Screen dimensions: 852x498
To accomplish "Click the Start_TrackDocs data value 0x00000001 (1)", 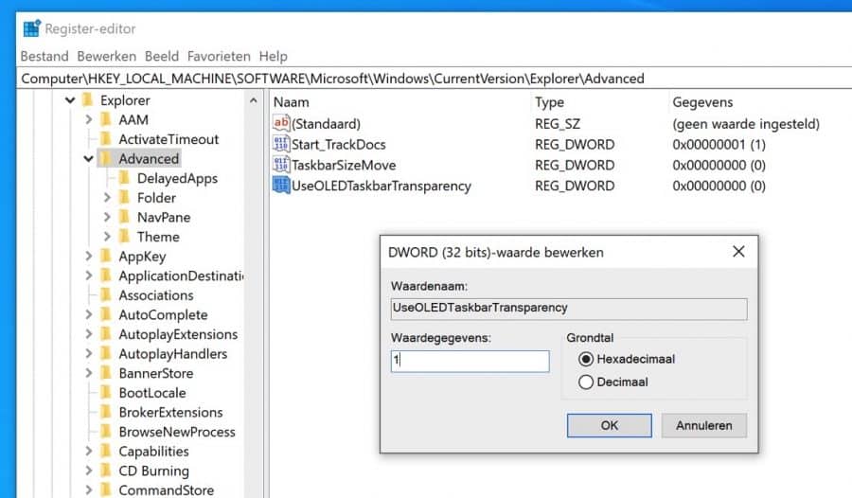I will click(719, 144).
